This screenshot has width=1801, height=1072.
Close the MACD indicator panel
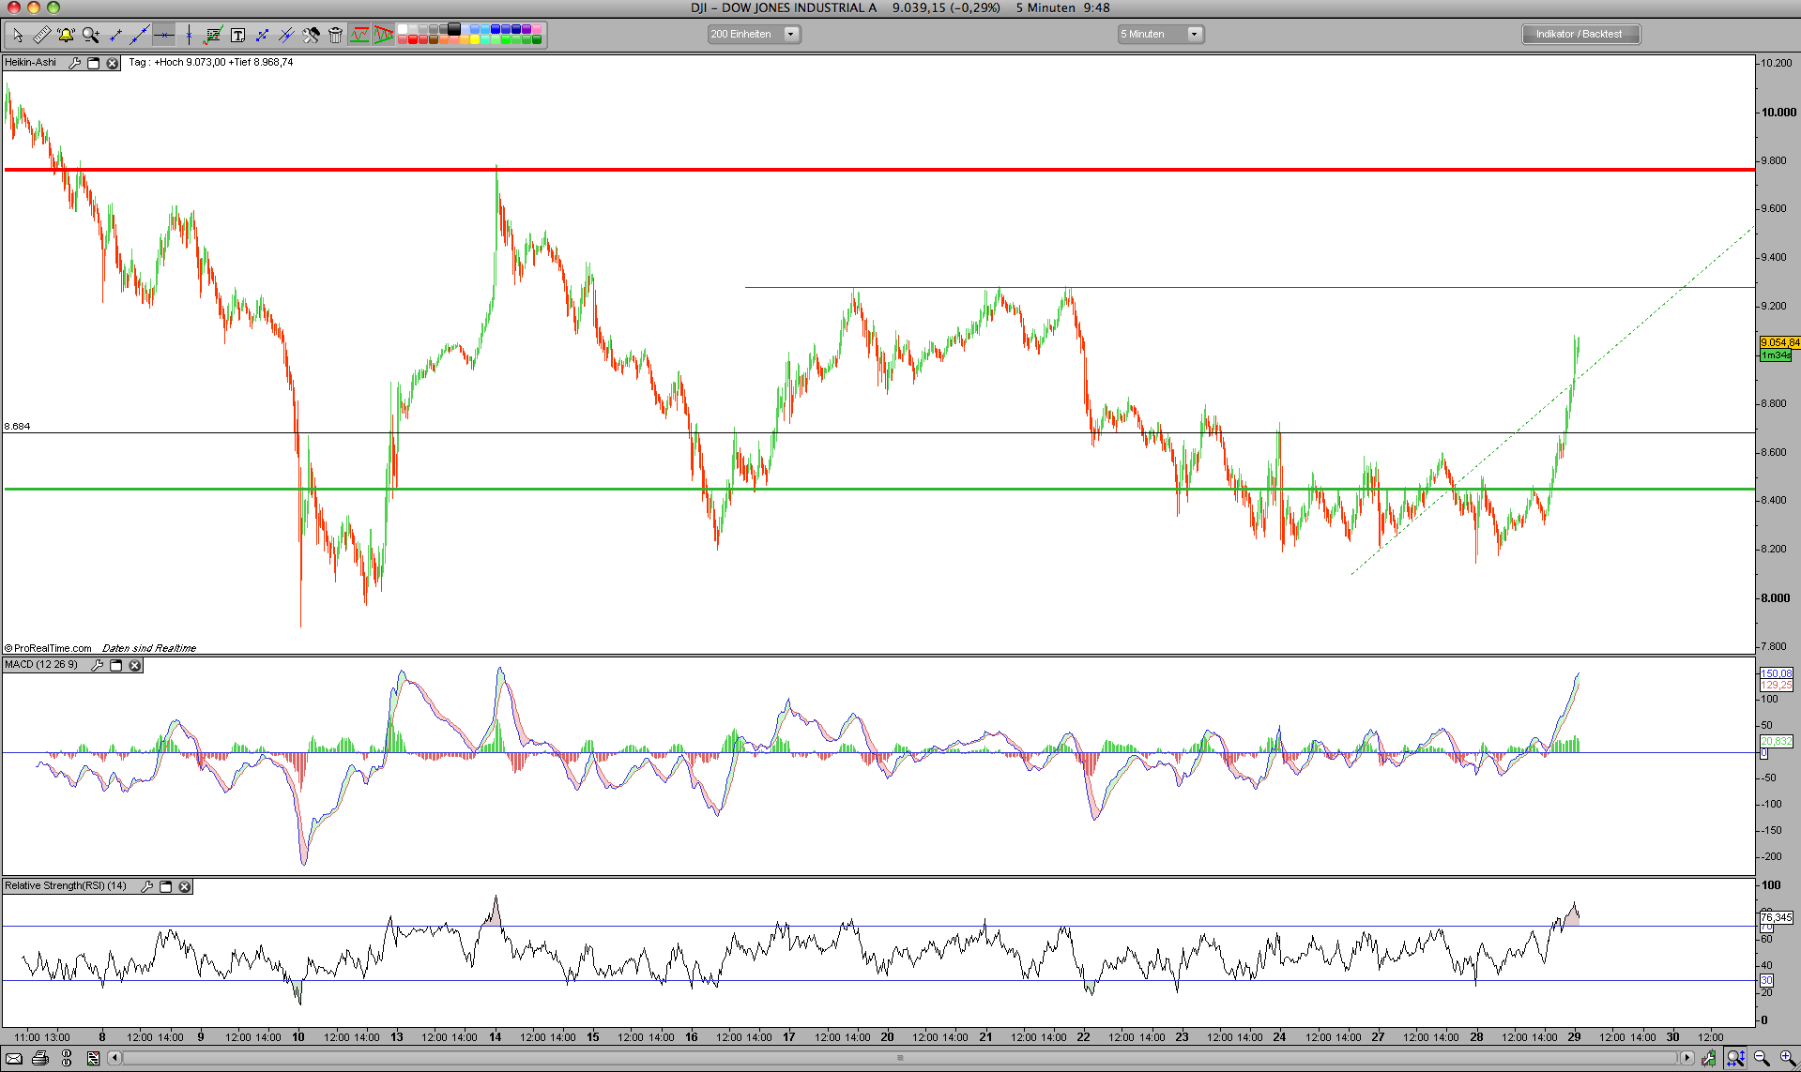(x=135, y=665)
